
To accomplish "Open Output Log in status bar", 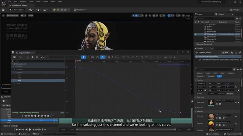I will 24,134.
